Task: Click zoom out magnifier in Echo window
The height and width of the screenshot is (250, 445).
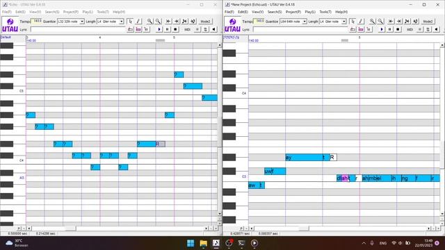Action: click(158, 22)
